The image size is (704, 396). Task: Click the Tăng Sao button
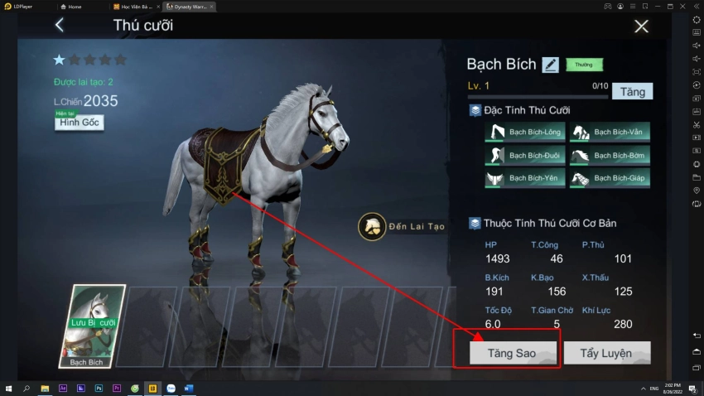pyautogui.click(x=513, y=353)
